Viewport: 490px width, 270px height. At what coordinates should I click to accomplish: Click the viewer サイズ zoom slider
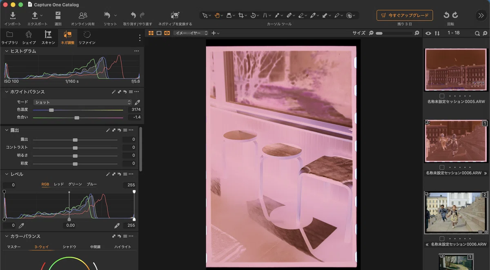[x=394, y=33]
